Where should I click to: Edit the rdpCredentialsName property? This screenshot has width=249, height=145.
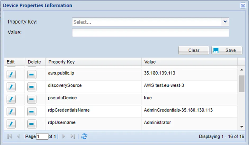pos(11,112)
